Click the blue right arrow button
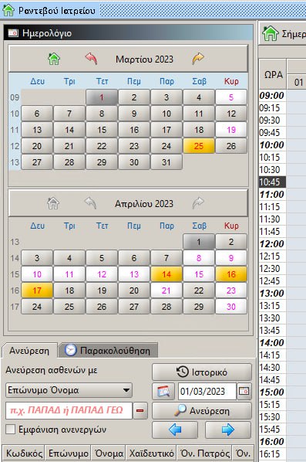 pos(228,430)
